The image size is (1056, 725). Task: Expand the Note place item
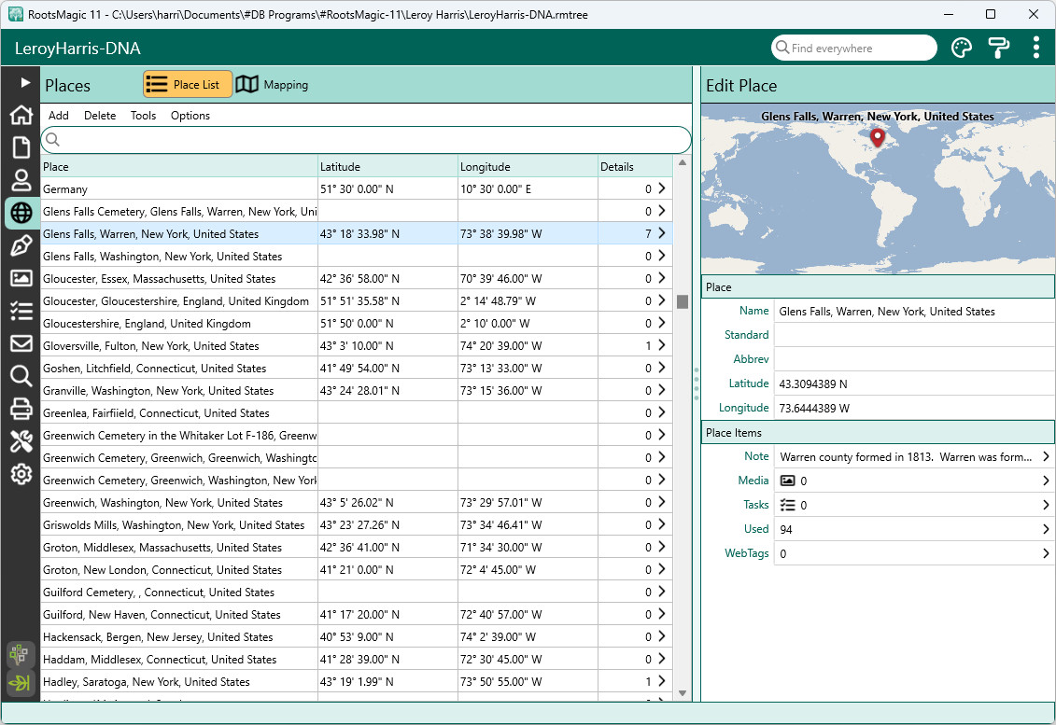coord(1046,456)
